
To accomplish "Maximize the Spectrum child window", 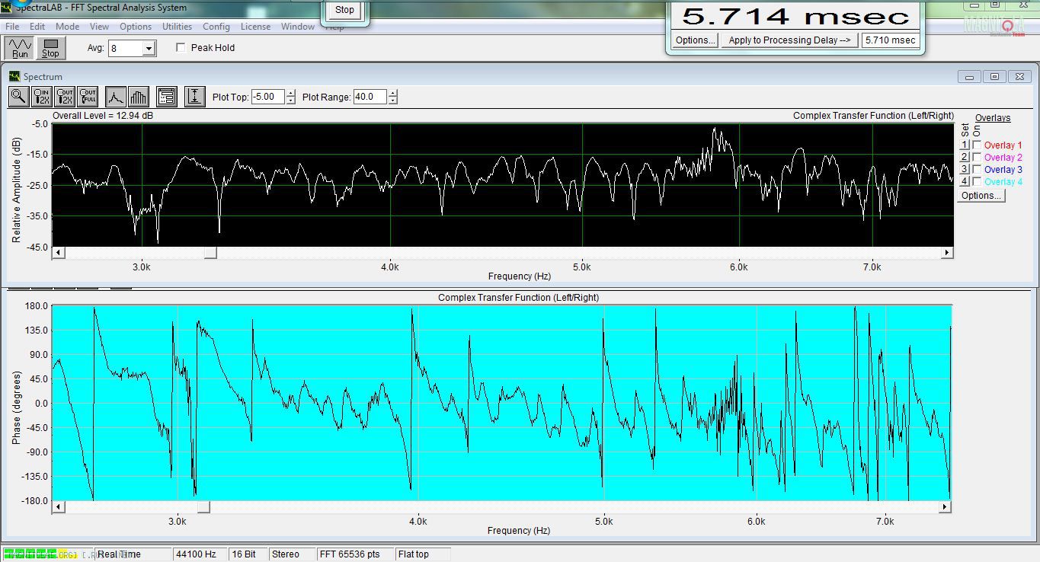I will (x=994, y=76).
